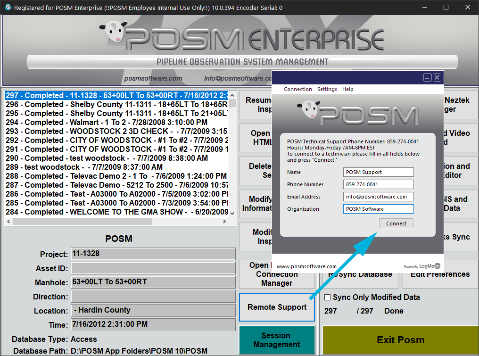
Task: Open Session Management
Action: tap(277, 340)
